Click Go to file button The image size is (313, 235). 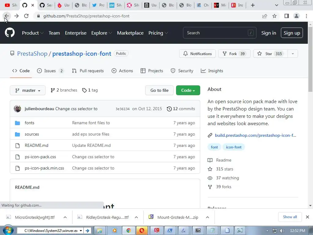159,90
